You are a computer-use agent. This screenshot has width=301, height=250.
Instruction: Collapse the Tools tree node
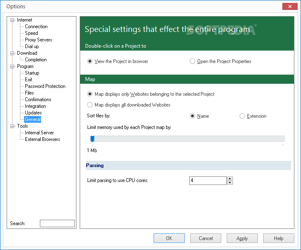click(x=12, y=126)
